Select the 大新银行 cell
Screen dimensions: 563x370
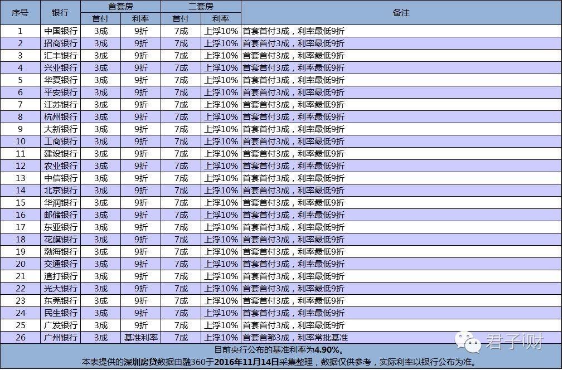tap(60, 129)
